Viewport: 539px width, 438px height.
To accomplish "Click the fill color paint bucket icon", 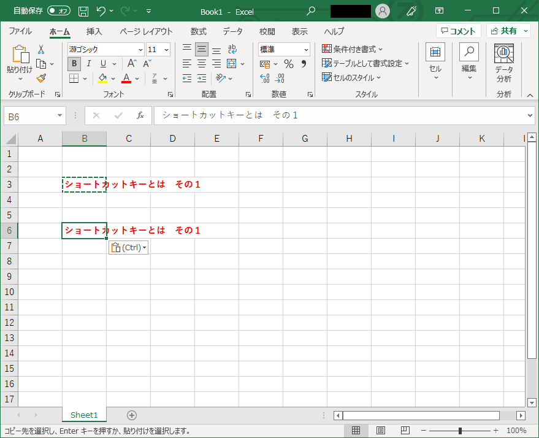I will coord(102,79).
